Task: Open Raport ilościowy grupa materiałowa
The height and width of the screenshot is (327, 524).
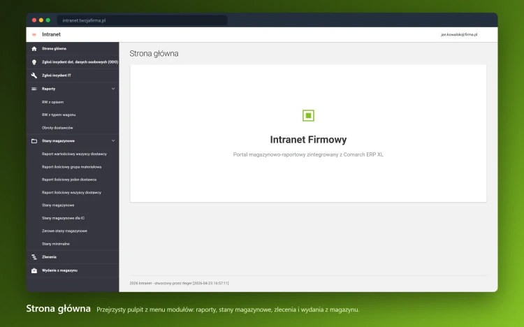Action: click(x=71, y=167)
